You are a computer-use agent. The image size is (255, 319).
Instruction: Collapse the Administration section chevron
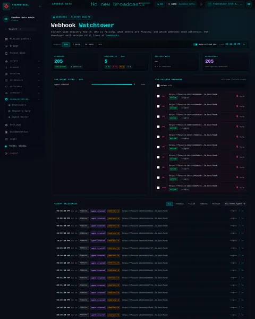(39, 99)
